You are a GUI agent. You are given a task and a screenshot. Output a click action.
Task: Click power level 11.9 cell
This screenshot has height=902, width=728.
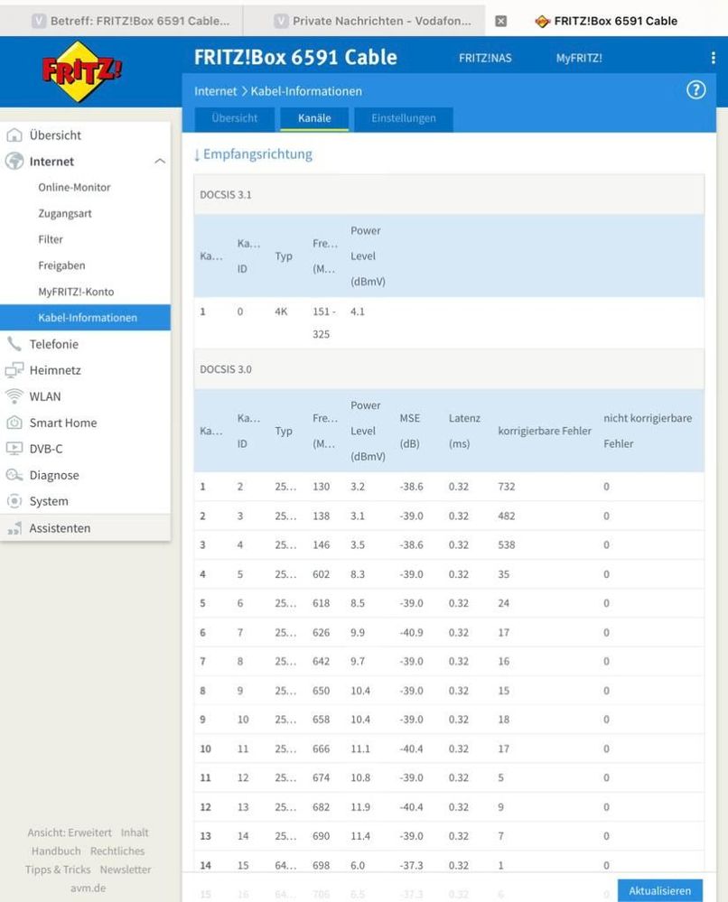tap(360, 807)
